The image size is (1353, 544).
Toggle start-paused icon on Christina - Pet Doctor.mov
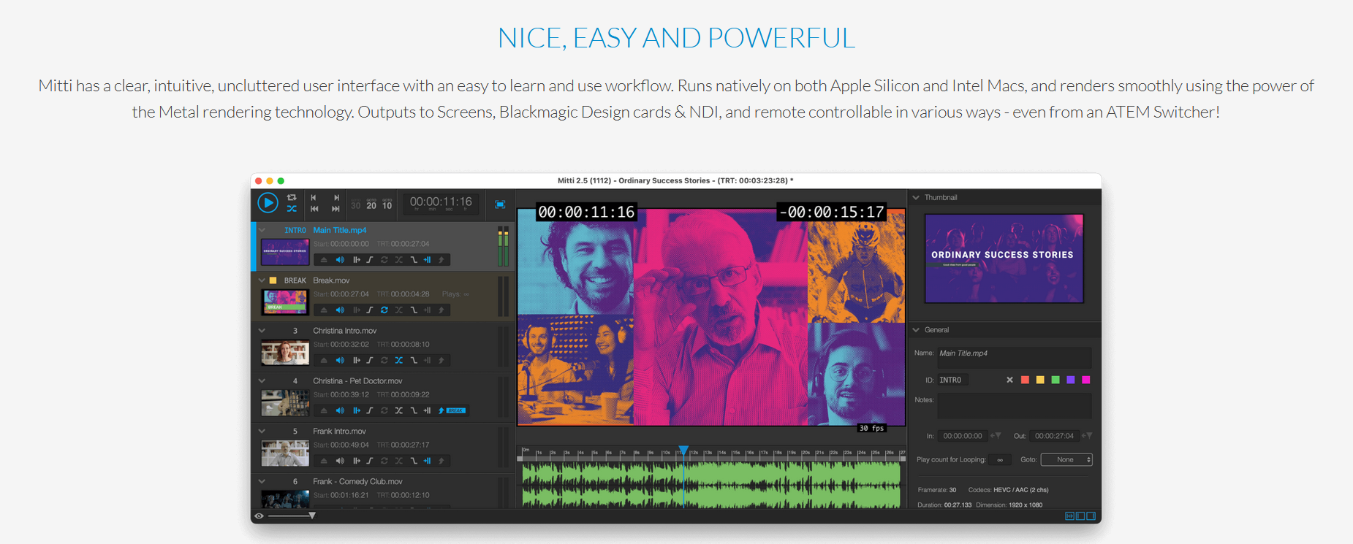coord(357,411)
